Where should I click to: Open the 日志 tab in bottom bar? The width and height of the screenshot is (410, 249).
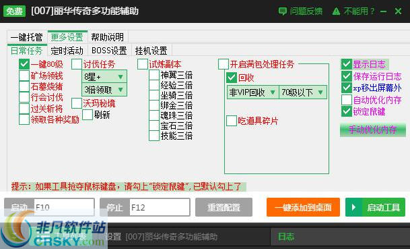click(286, 237)
